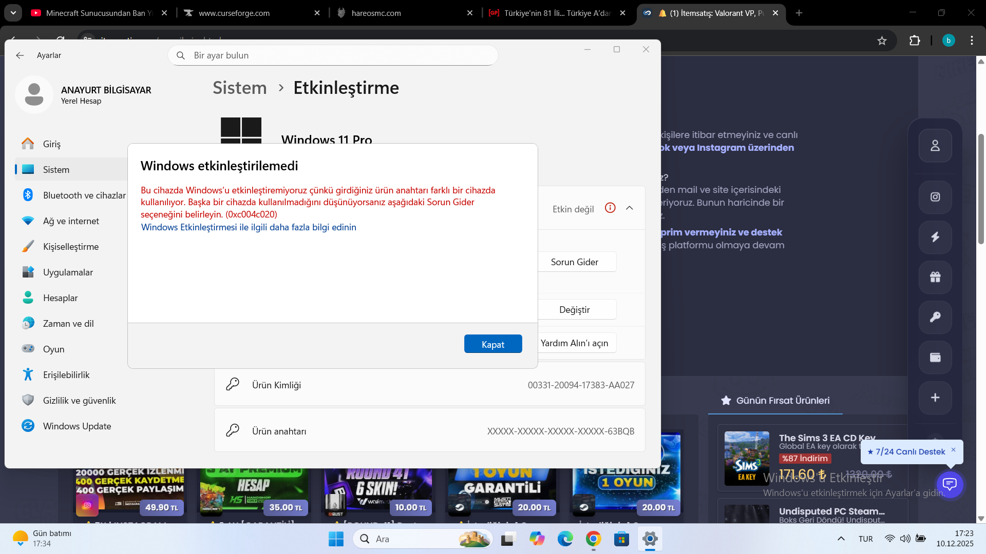Go back using the Ayarlar back arrow
Image resolution: width=986 pixels, height=554 pixels.
[x=20, y=55]
